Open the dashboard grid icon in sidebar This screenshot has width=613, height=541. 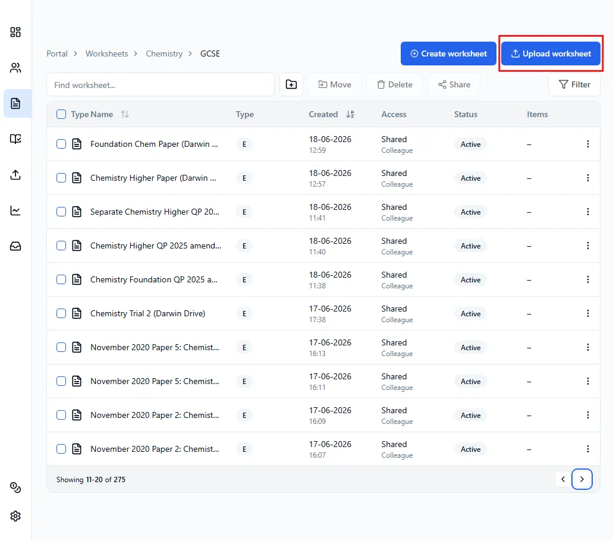pos(15,32)
